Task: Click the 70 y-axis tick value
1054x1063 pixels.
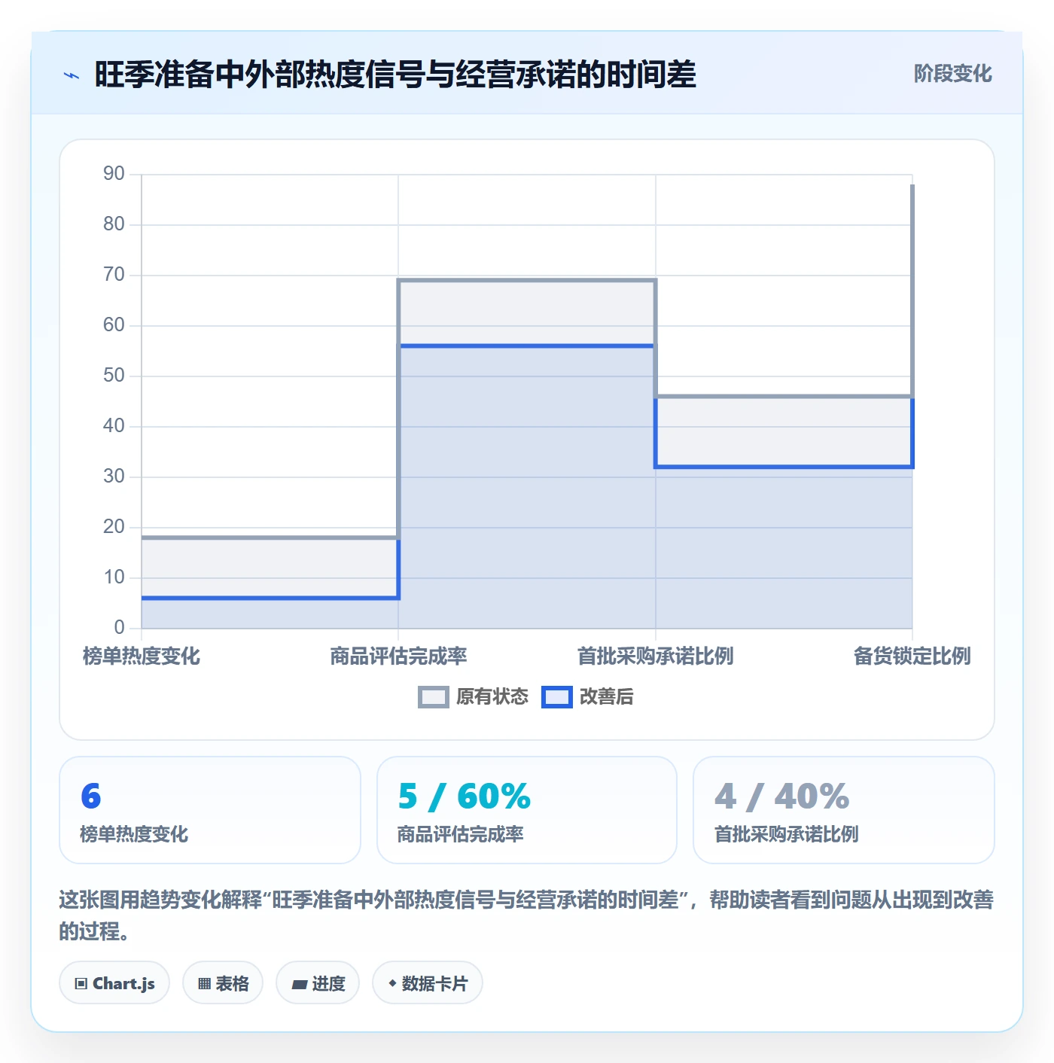Action: [x=114, y=275]
